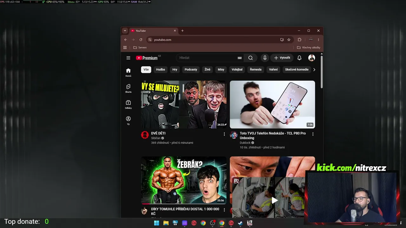Open the Všechny záložky bookmarks folder
The image size is (406, 228).
309,47
